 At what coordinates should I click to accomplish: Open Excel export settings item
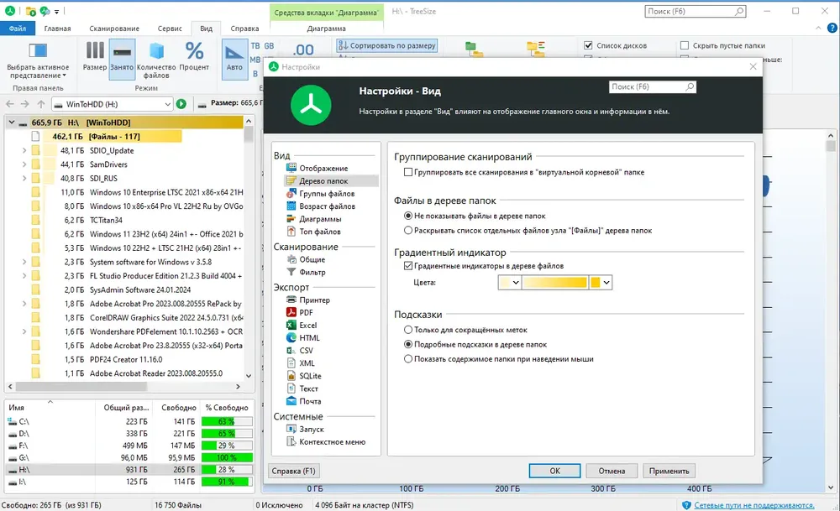pyautogui.click(x=307, y=325)
